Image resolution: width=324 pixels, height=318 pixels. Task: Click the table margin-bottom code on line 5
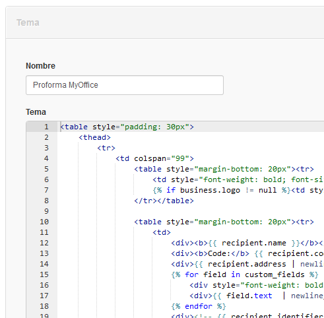coord(224,169)
